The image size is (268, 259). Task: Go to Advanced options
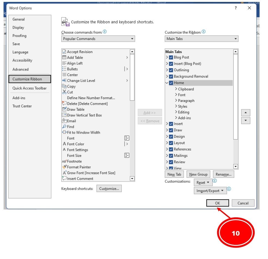[20, 69]
